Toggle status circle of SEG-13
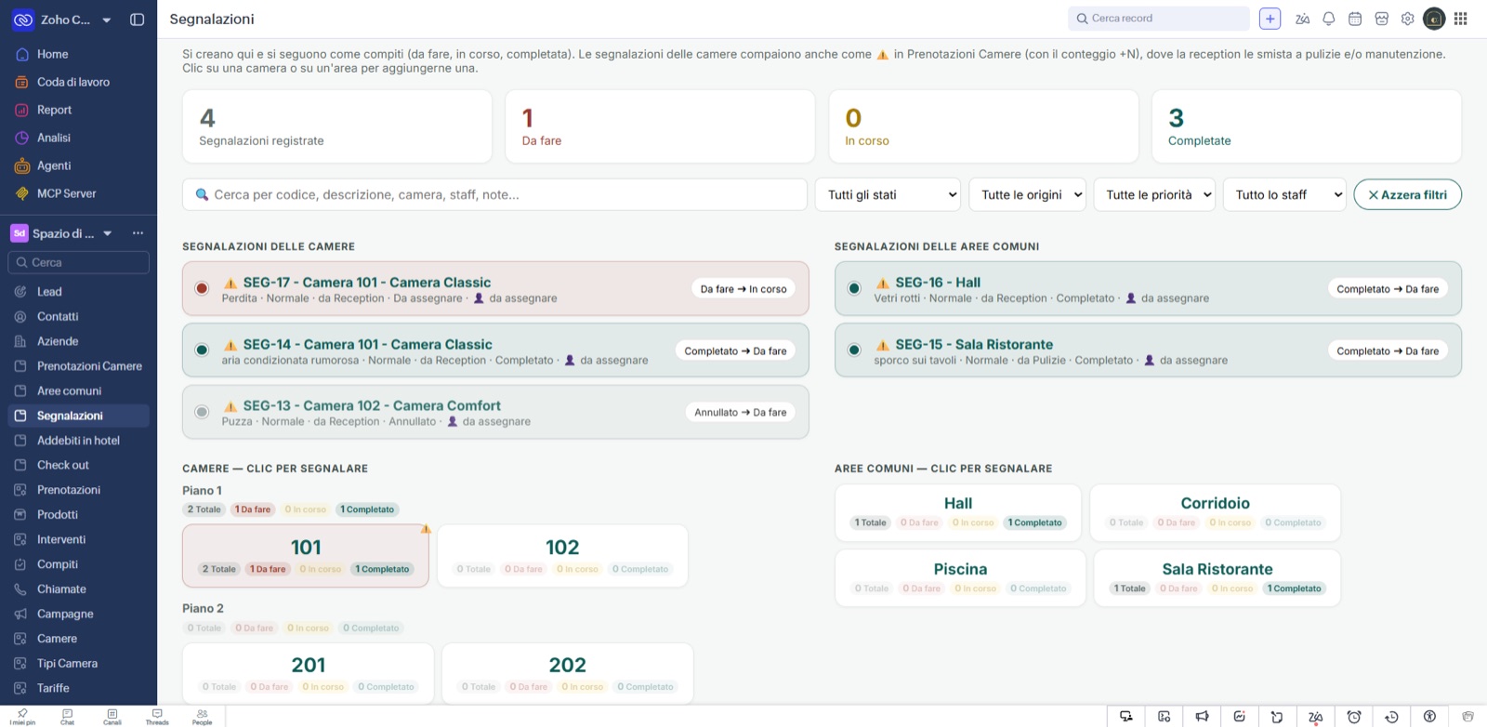 202,412
